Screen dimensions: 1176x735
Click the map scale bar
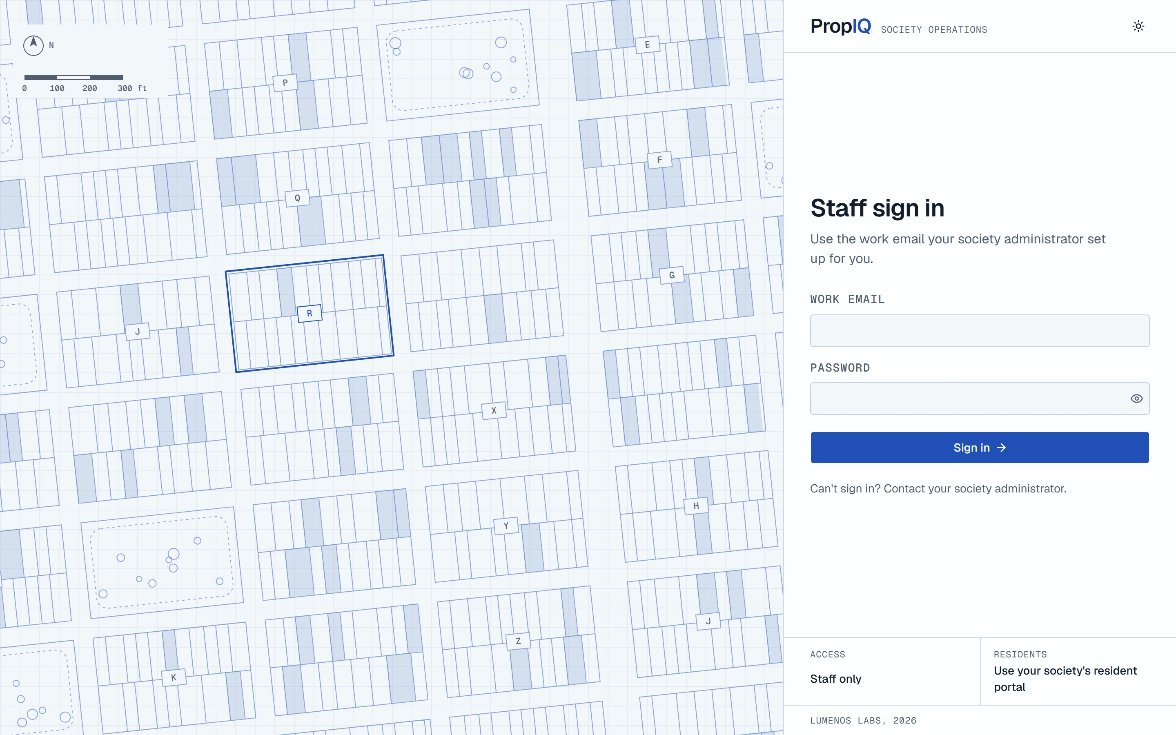74,77
